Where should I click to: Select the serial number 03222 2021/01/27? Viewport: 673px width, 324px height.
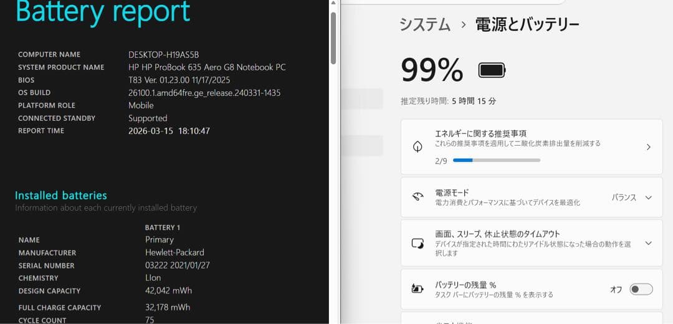(177, 265)
